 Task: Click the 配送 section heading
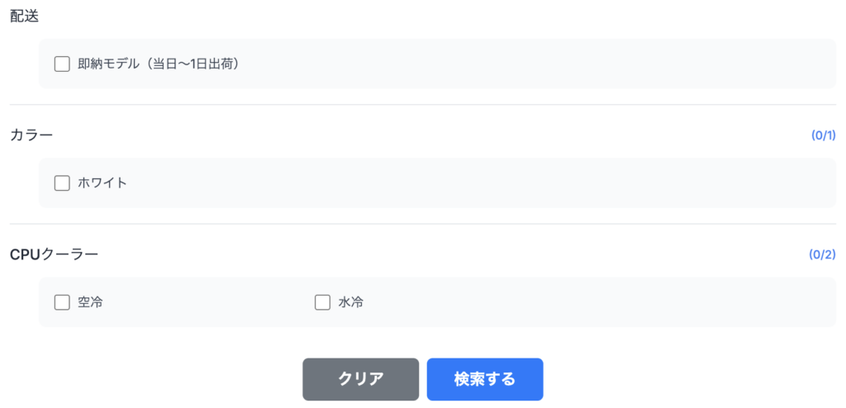pyautogui.click(x=24, y=17)
